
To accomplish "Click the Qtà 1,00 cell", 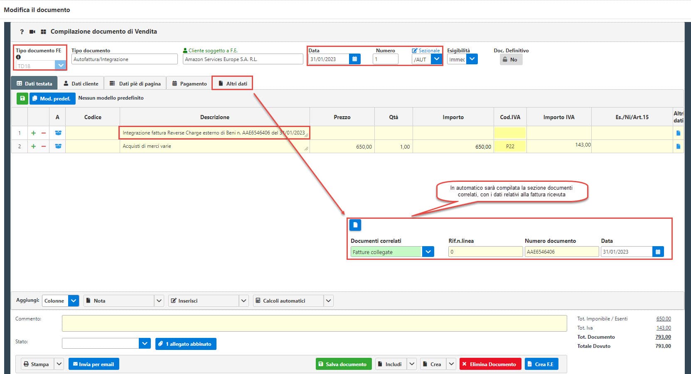I will pos(393,147).
